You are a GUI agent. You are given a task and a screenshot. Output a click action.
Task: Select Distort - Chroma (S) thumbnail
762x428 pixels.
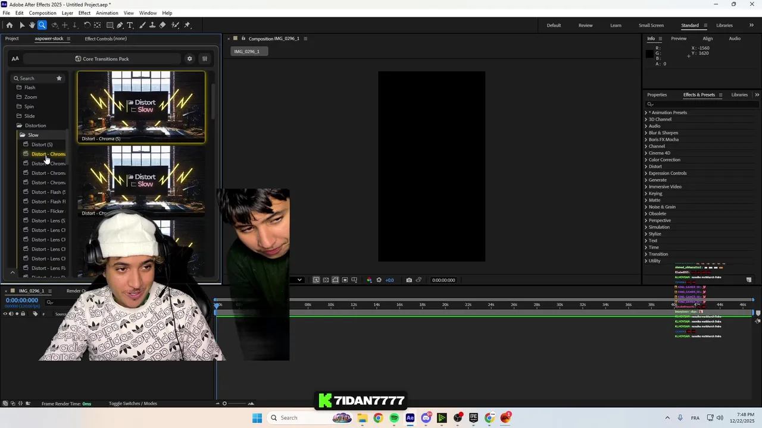pyautogui.click(x=141, y=107)
